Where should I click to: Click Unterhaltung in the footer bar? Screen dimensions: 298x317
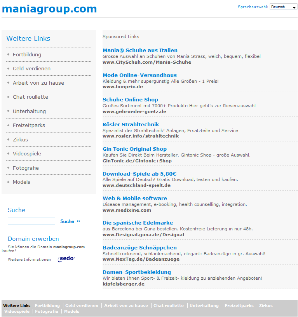pos(204,305)
